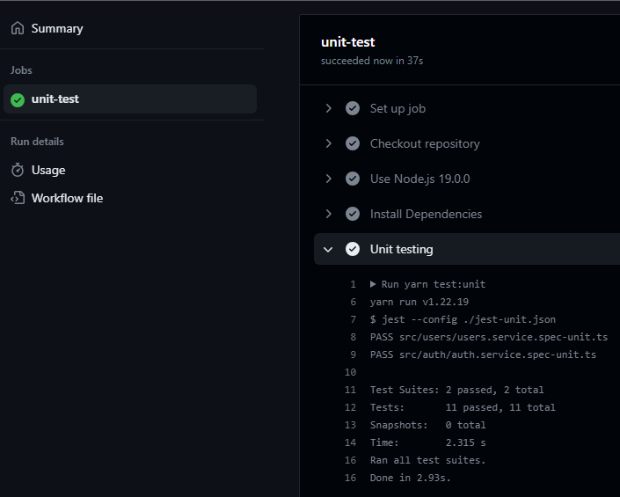Click the Use Node.js 19.0.0 success checkmark

tap(353, 179)
